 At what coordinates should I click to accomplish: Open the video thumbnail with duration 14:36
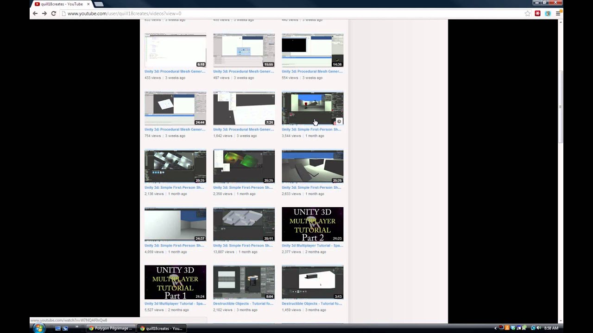312,50
